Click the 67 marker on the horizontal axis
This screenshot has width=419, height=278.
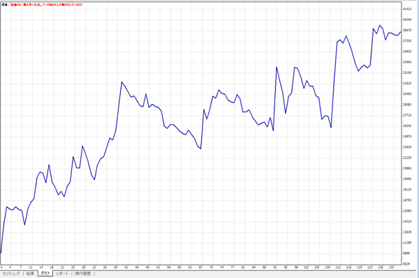[x=200, y=268]
